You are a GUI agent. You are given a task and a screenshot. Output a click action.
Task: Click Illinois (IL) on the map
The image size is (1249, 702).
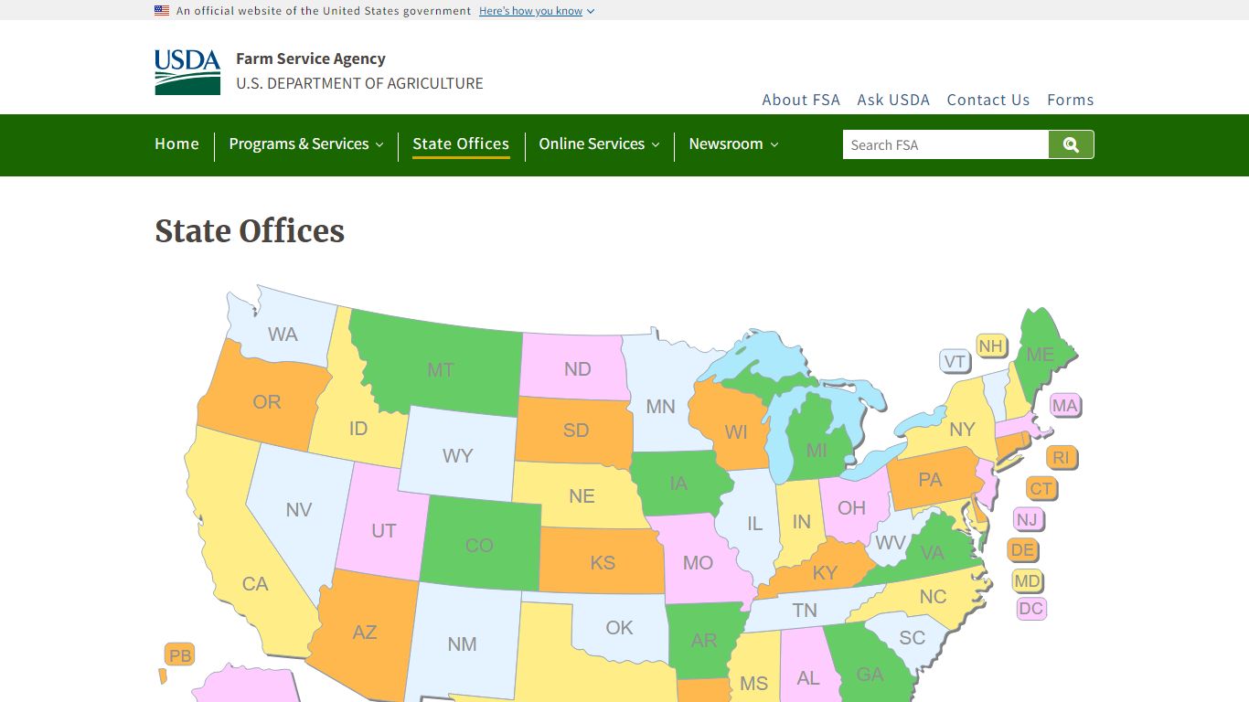(x=754, y=524)
